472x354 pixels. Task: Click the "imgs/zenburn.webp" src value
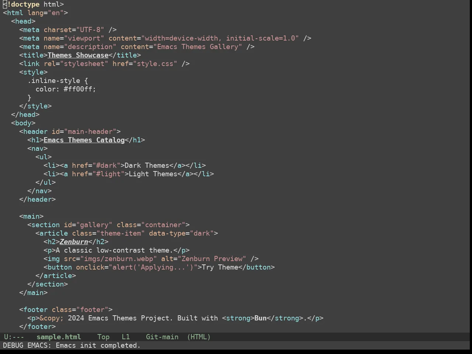(x=119, y=259)
